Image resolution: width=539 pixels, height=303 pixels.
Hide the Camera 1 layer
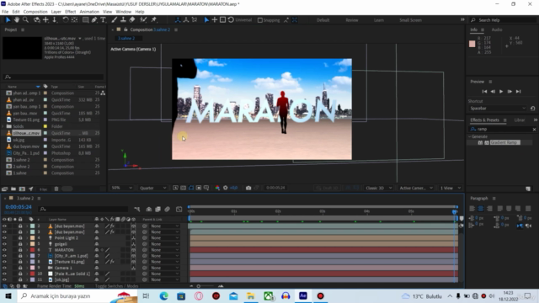pos(4,268)
